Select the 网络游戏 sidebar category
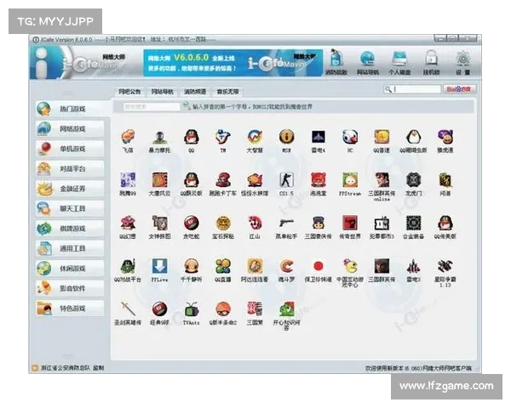 (70, 129)
